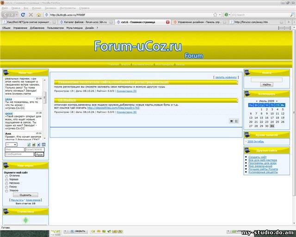
Task: Switch to the forucoz.com/away.htm tab
Action: [x=257, y=22]
